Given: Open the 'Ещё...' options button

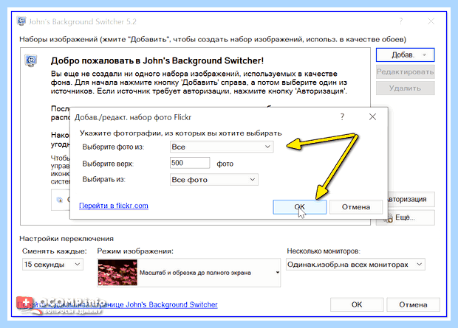Looking at the screenshot, I should pyautogui.click(x=406, y=217).
